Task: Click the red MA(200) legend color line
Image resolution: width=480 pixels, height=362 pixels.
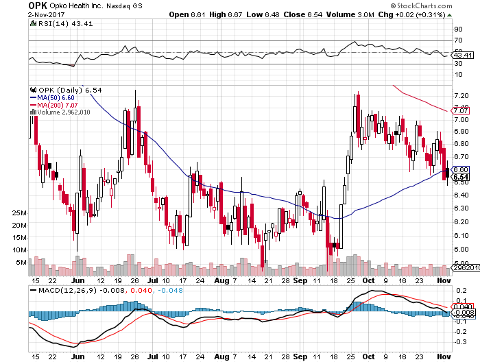Action: (x=32, y=104)
